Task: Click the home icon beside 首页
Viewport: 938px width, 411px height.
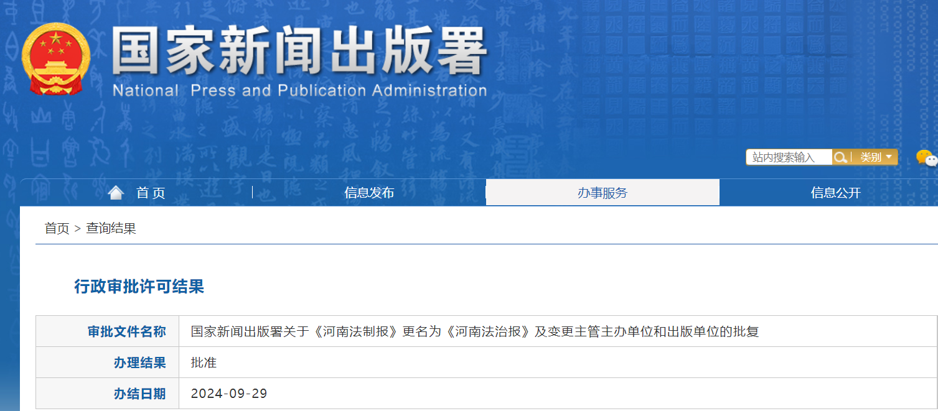Action: tap(116, 193)
